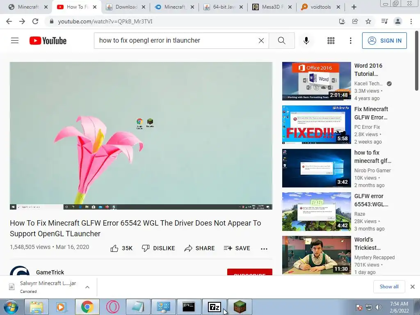This screenshot has width=420, height=315.
Task: Switch to the voidtools tab
Action: pos(321,7)
